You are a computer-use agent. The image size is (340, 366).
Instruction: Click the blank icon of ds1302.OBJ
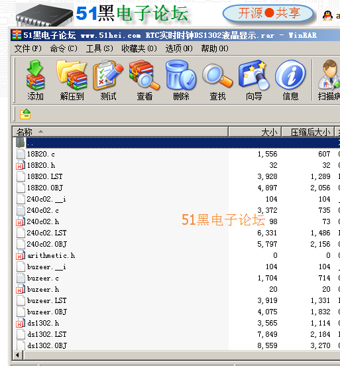21,345
